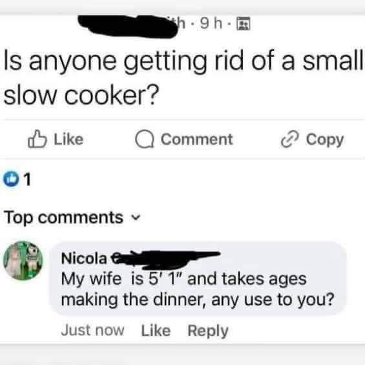Click the thumbs-up icon on the post
The width and height of the screenshot is (365, 365).
point(37,139)
